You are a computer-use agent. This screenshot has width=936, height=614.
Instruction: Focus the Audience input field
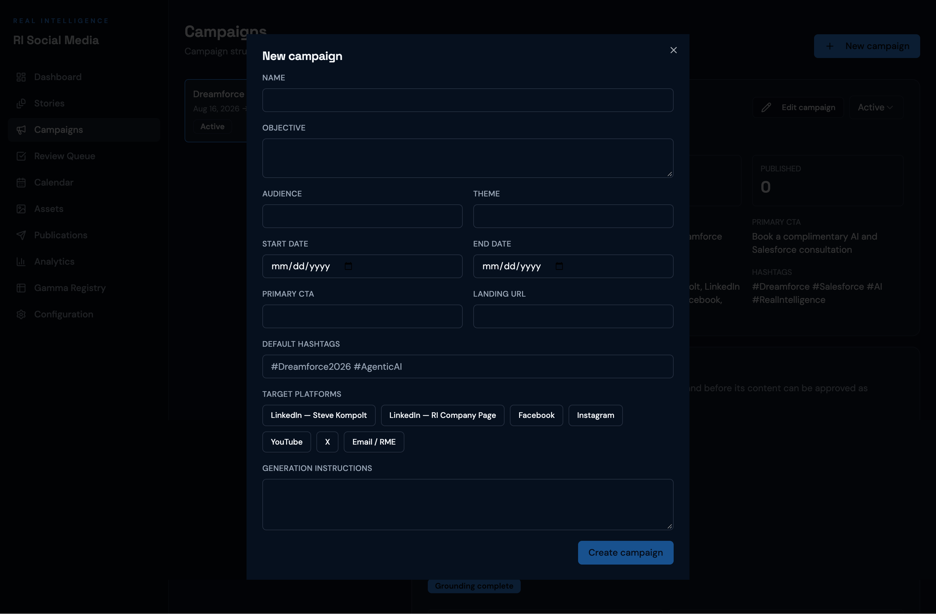point(362,216)
